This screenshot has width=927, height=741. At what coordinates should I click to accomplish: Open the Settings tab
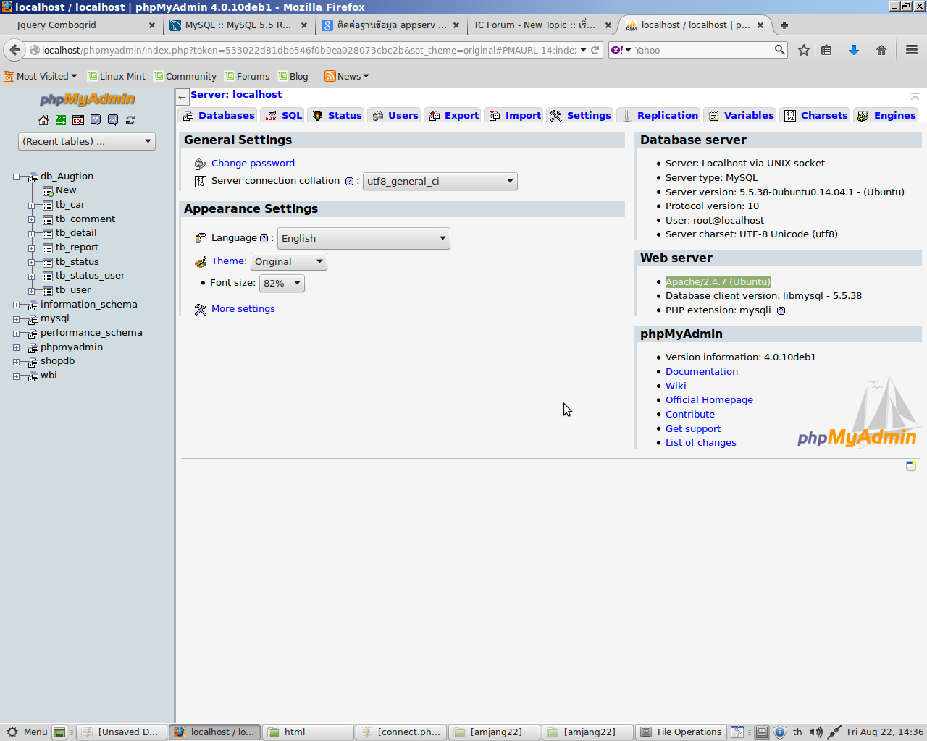pos(581,115)
